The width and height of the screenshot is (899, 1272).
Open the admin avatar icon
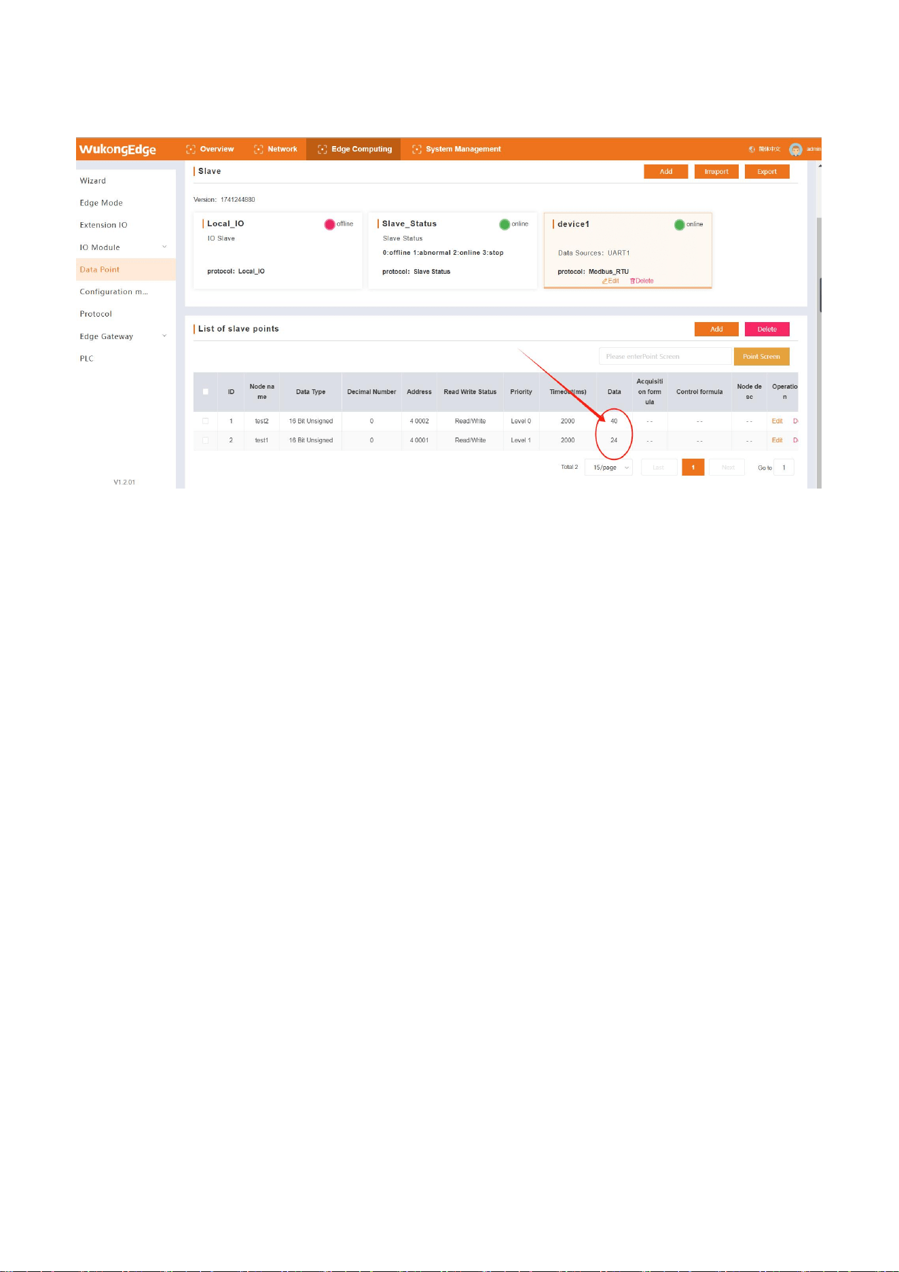tap(796, 149)
